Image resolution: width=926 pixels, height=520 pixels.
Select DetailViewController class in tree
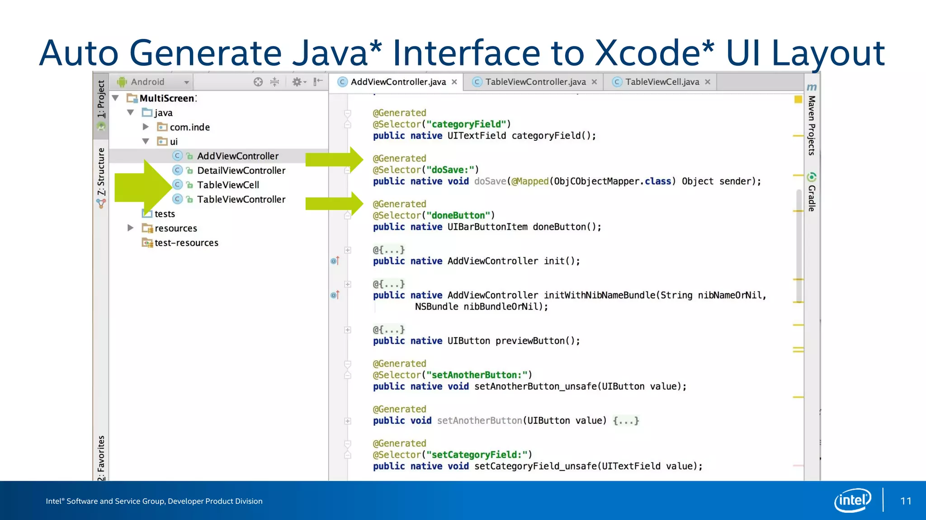pos(241,170)
